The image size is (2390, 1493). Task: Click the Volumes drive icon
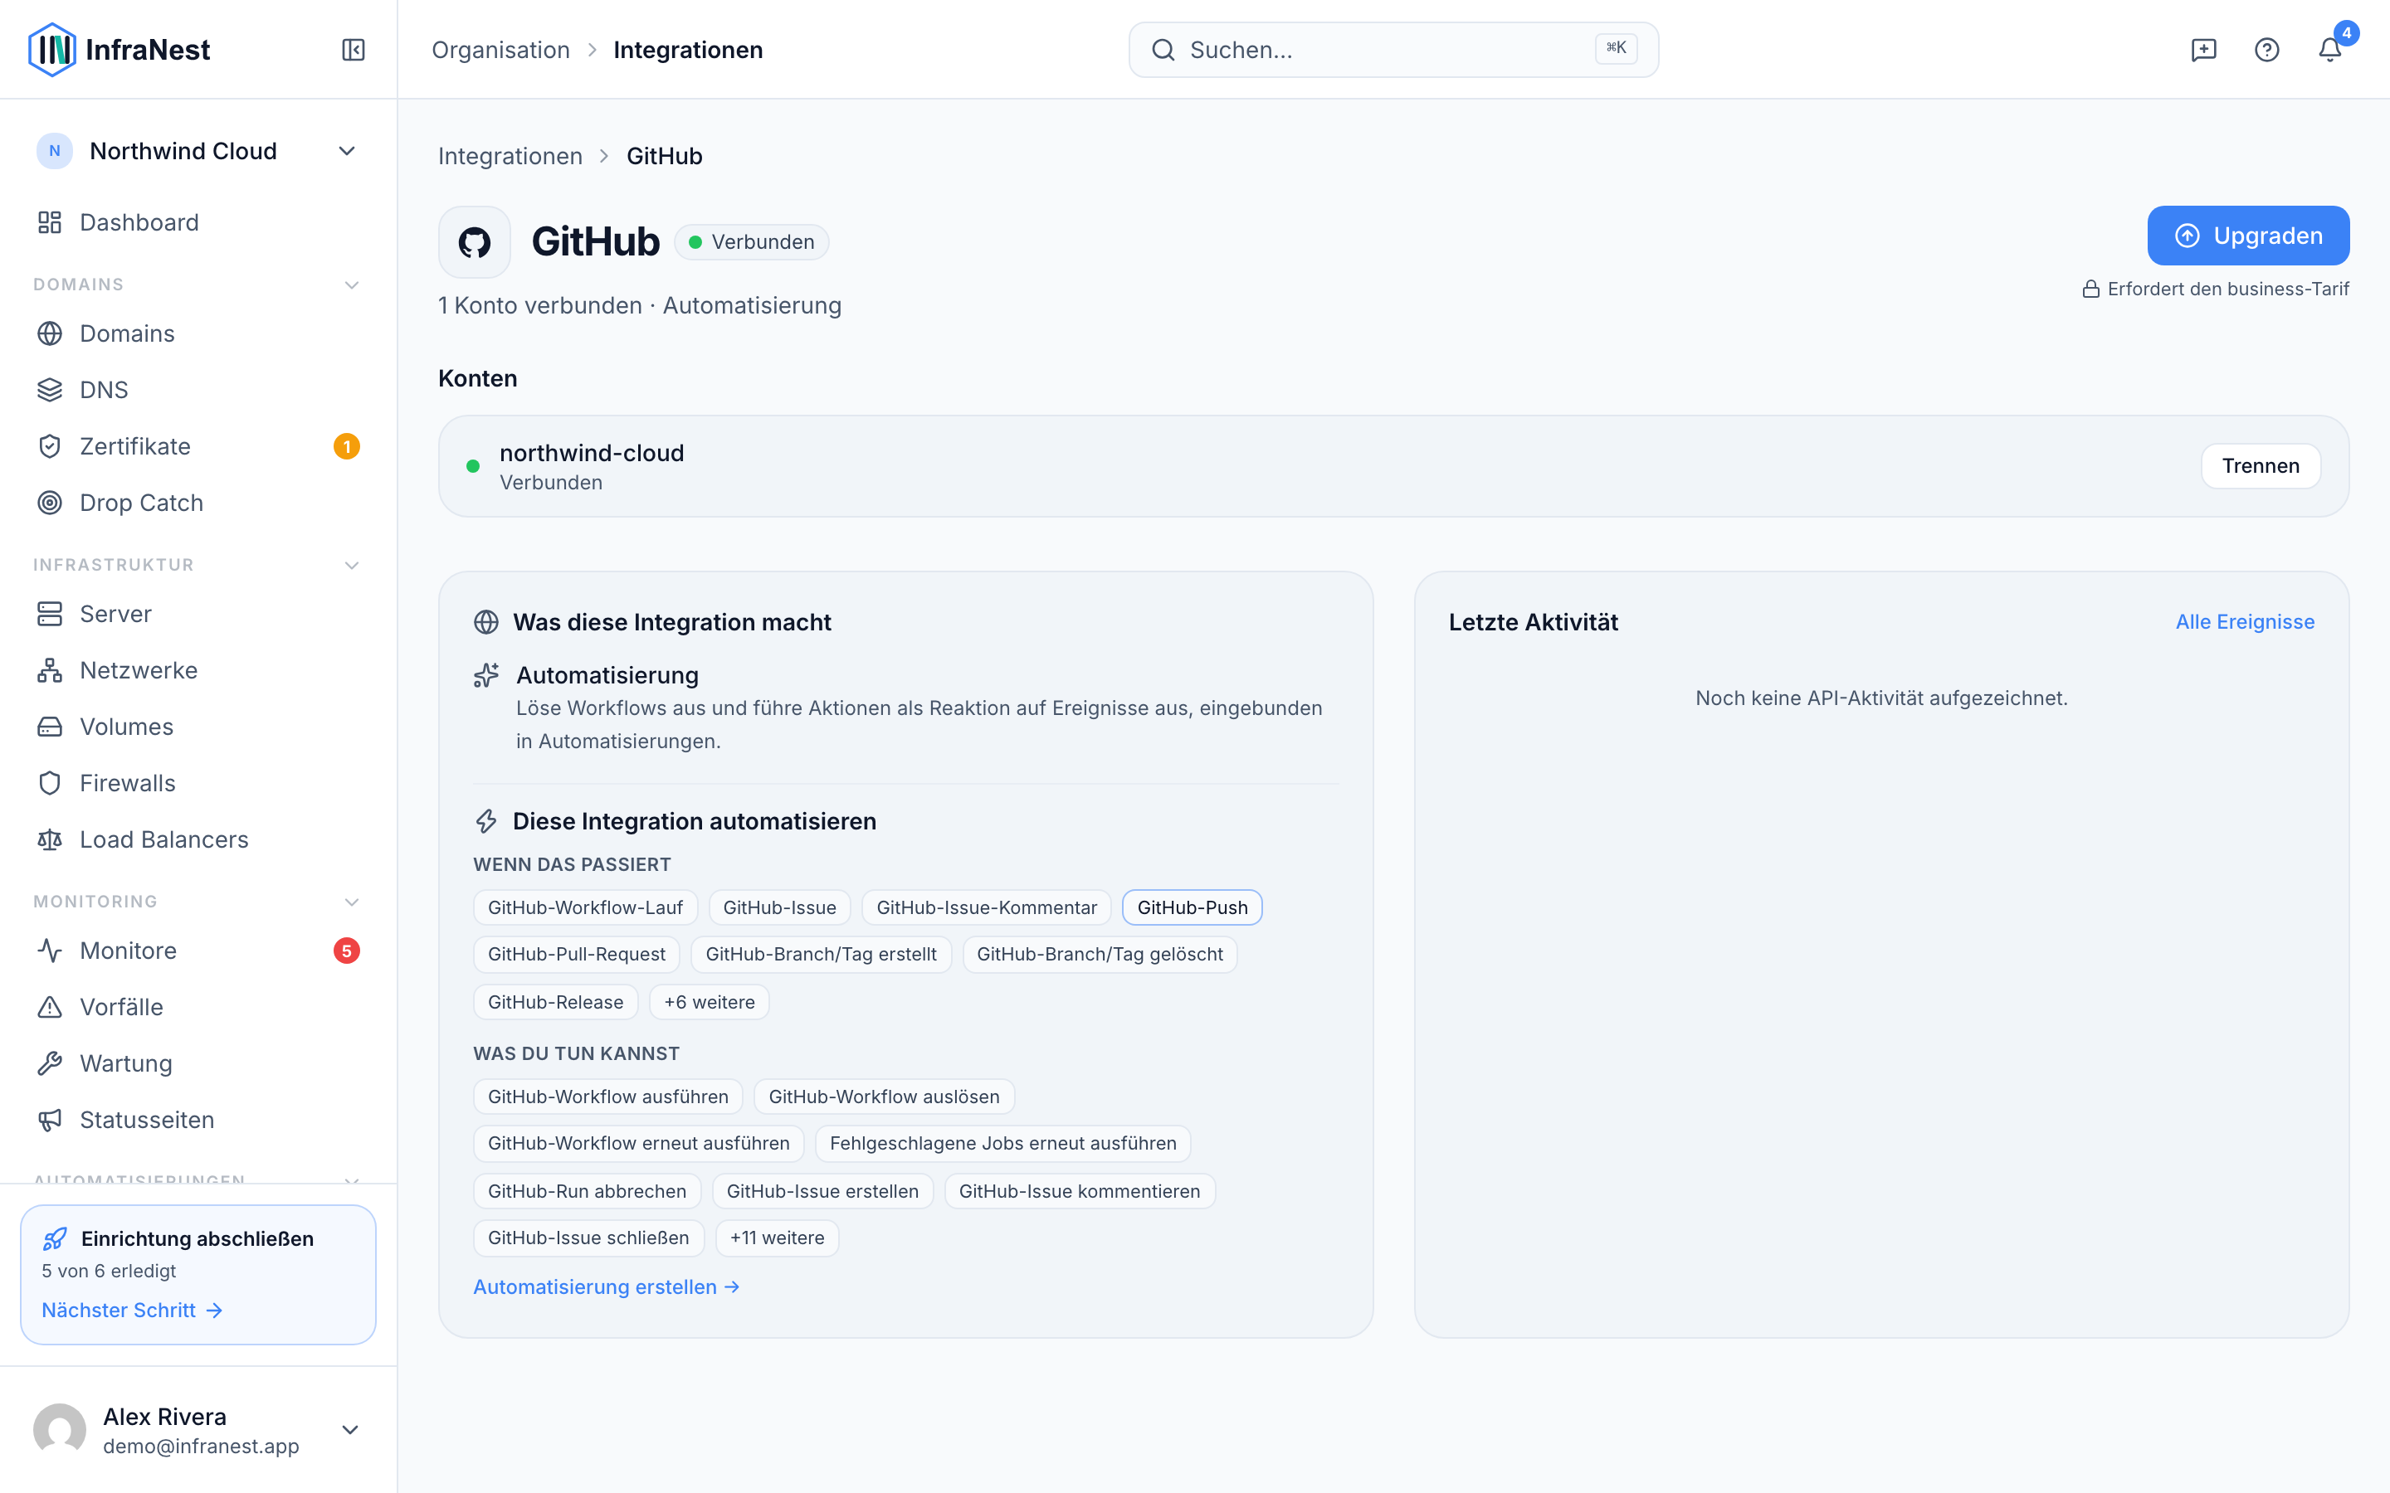tap(50, 727)
